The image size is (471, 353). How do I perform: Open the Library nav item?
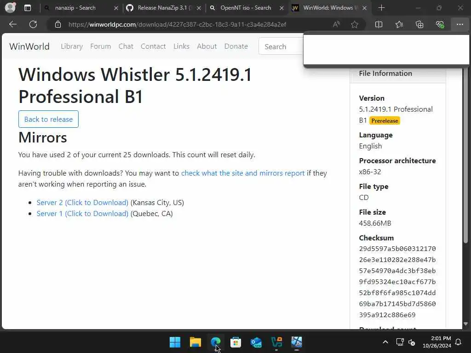(72, 46)
